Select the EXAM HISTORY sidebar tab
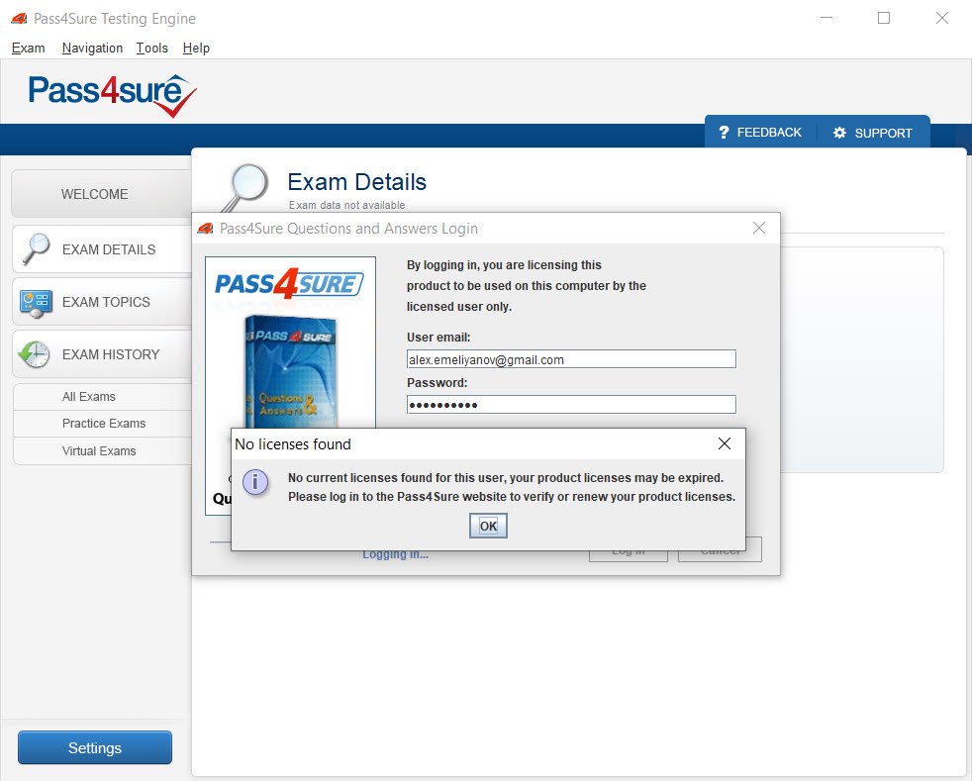The image size is (972, 781). [102, 354]
